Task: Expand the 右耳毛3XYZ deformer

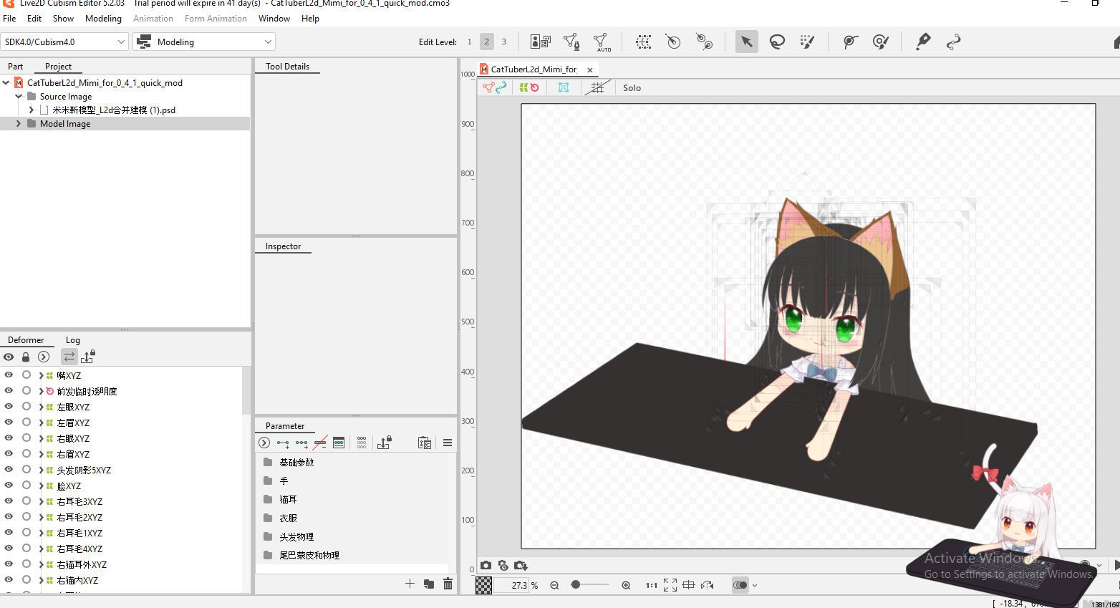Action: pos(41,501)
